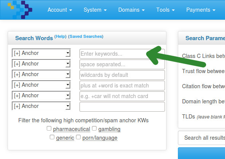
Task: Click the pixel arrow site logo
Action: tap(20, 10)
